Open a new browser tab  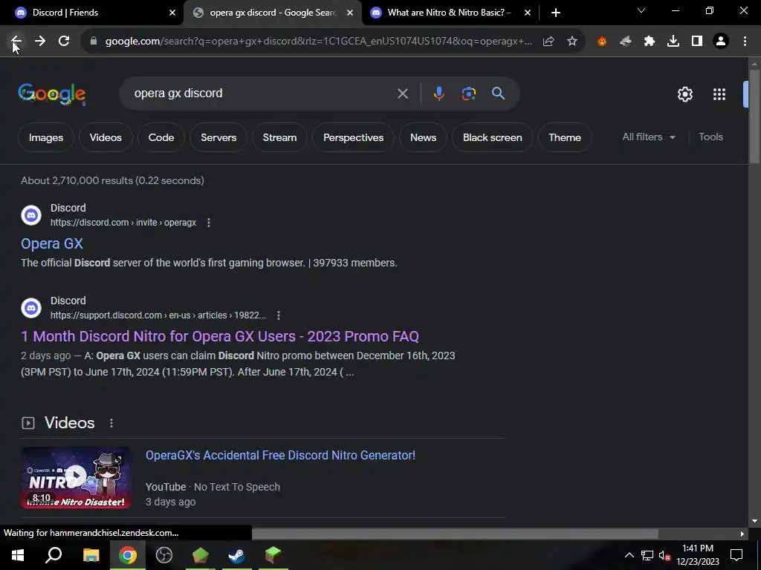tap(556, 13)
